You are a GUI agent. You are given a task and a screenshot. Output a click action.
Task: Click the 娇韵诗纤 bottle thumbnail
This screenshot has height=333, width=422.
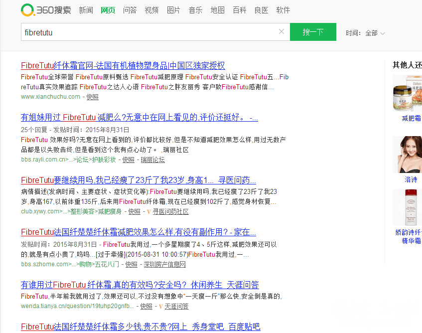tap(407, 207)
